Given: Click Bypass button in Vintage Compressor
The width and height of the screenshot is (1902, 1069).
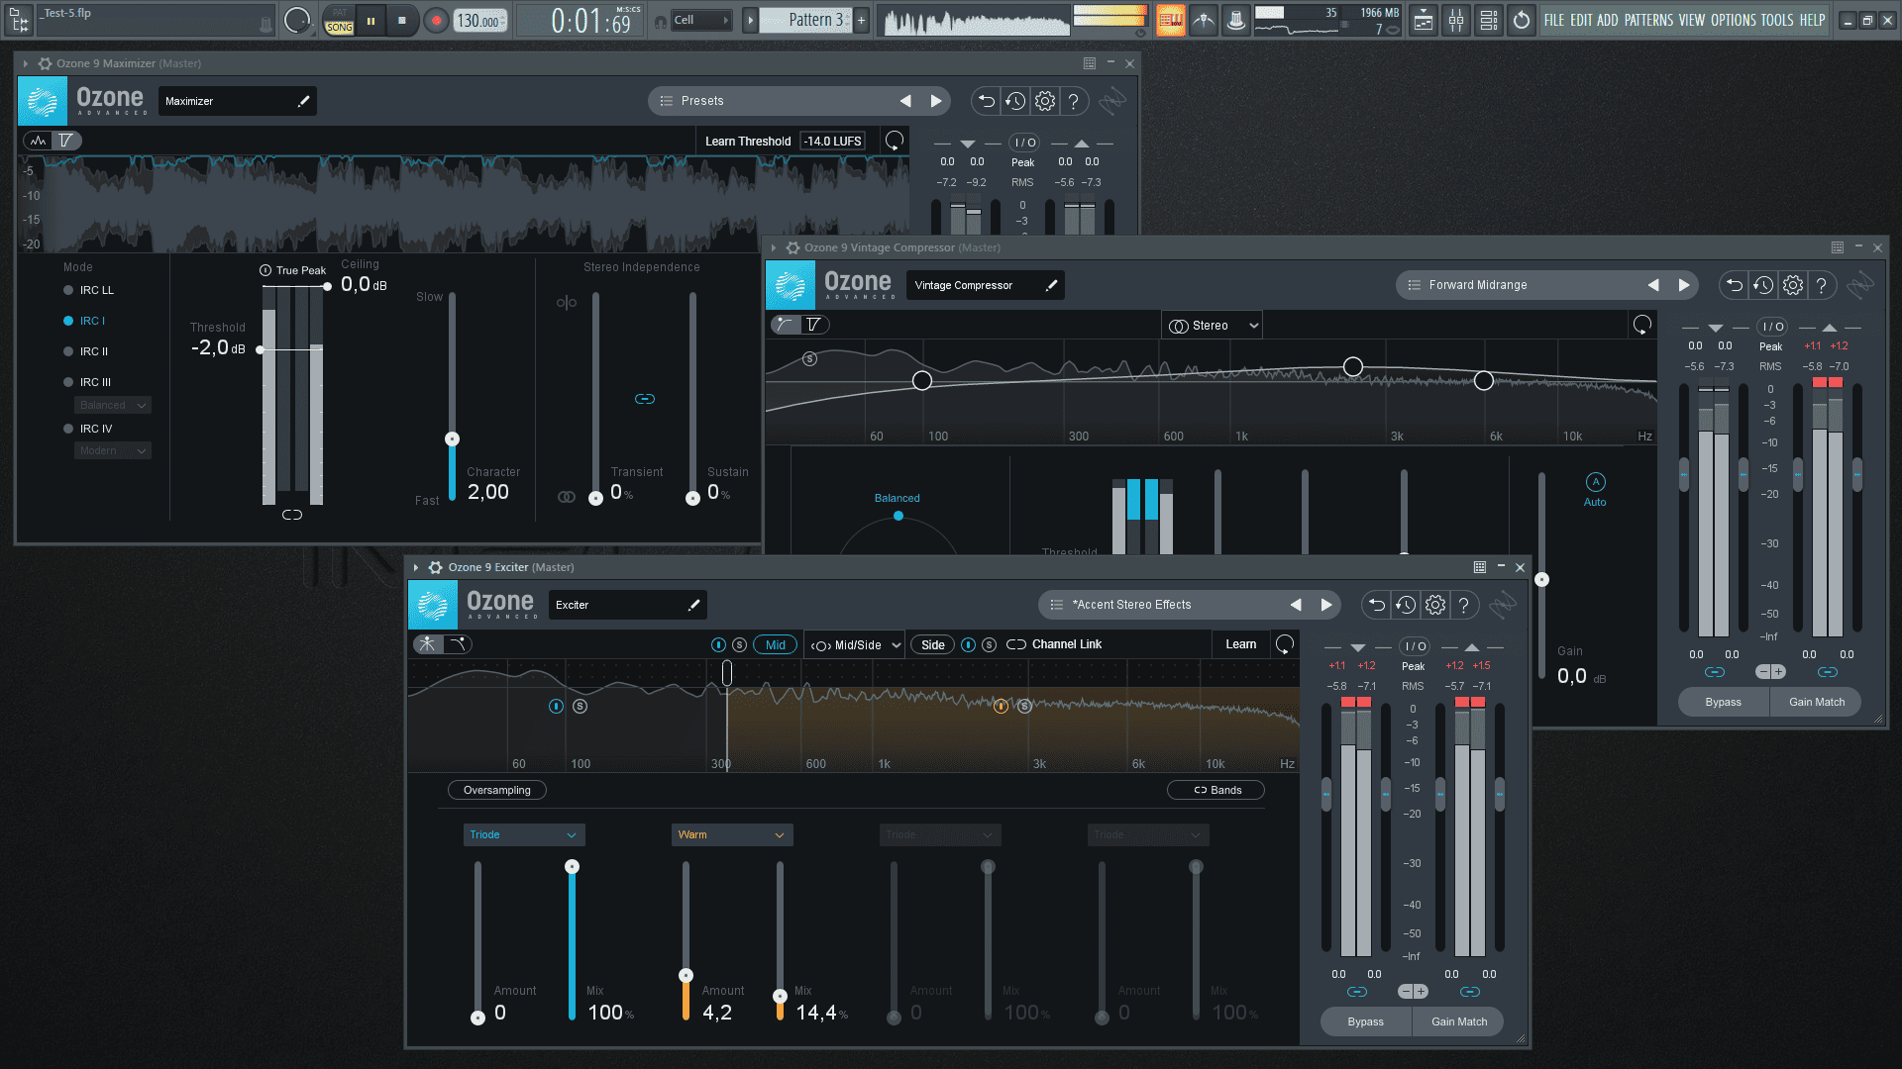Looking at the screenshot, I should click(x=1723, y=702).
